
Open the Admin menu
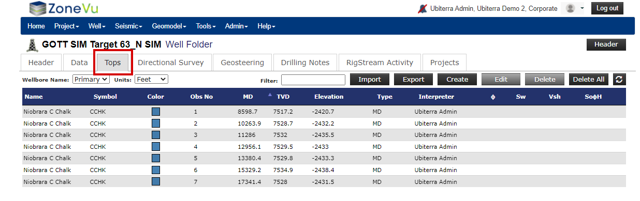[x=236, y=26]
